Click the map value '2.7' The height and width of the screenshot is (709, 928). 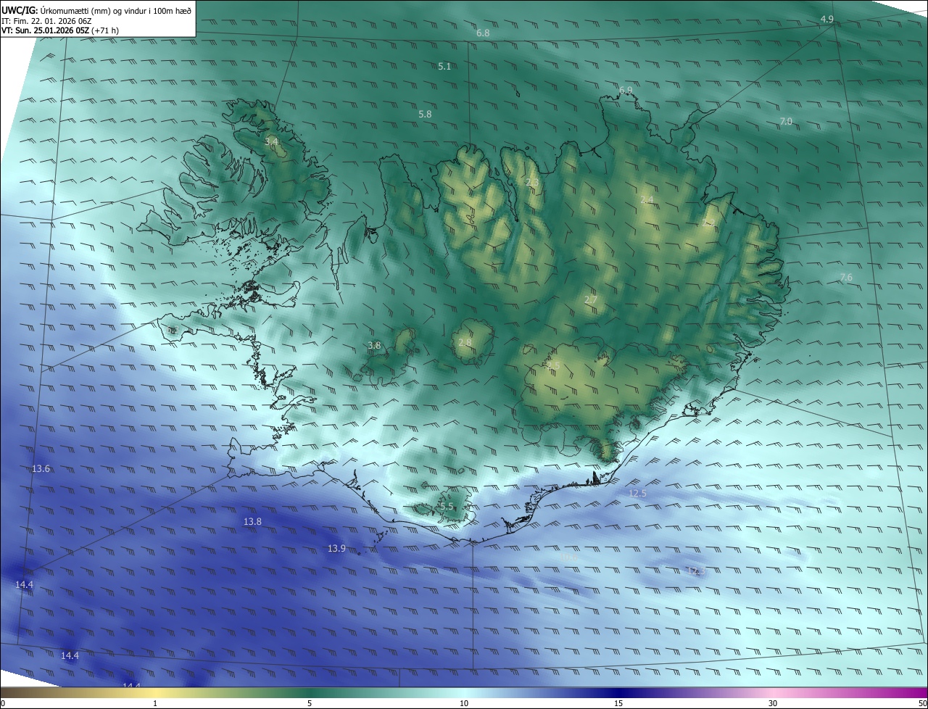coord(591,299)
